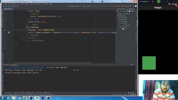Viewport: 178px width, 100px height.
Task: Open the Edit menu
Action: pos(6,4)
